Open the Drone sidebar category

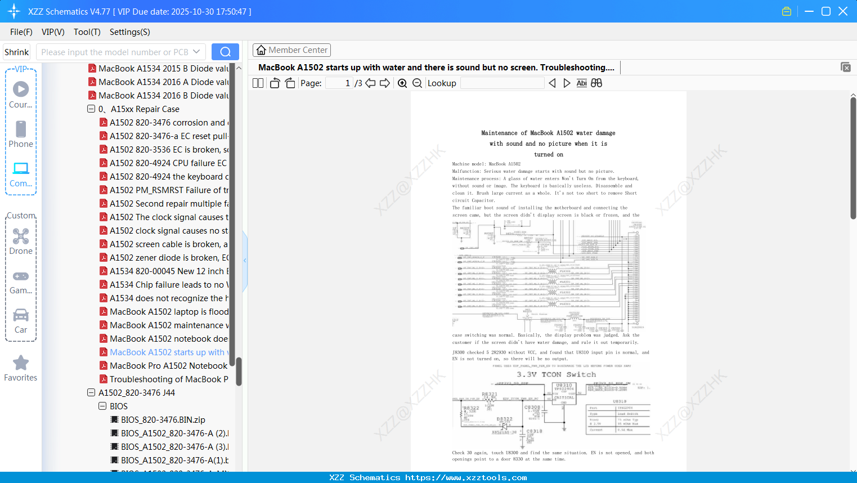point(21,241)
